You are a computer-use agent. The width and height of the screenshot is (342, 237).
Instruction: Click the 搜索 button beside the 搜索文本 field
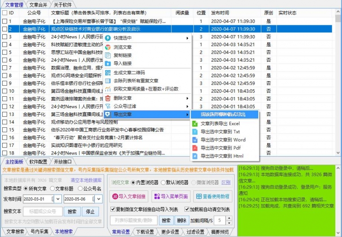(72, 212)
